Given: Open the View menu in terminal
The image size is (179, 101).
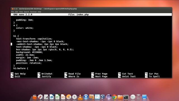Looking at the screenshot, I should tap(21, 12).
